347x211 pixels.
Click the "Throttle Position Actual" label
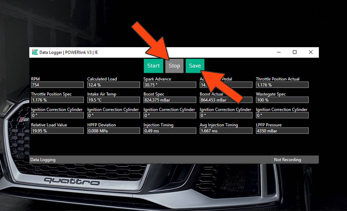coord(277,79)
